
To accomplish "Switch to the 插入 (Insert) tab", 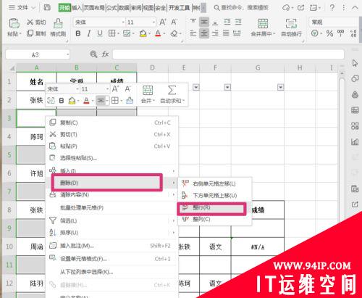I will pos(77,8).
